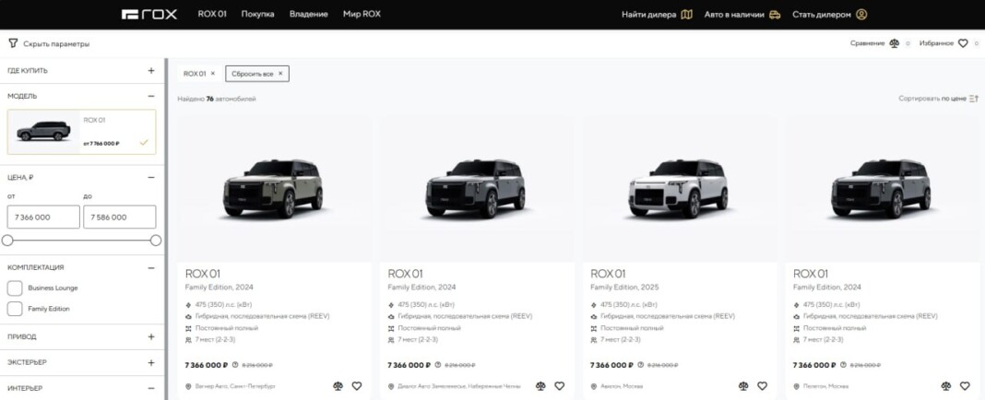Open the Мир ROX menu item
Screen dimensions: 985x400
[362, 15]
